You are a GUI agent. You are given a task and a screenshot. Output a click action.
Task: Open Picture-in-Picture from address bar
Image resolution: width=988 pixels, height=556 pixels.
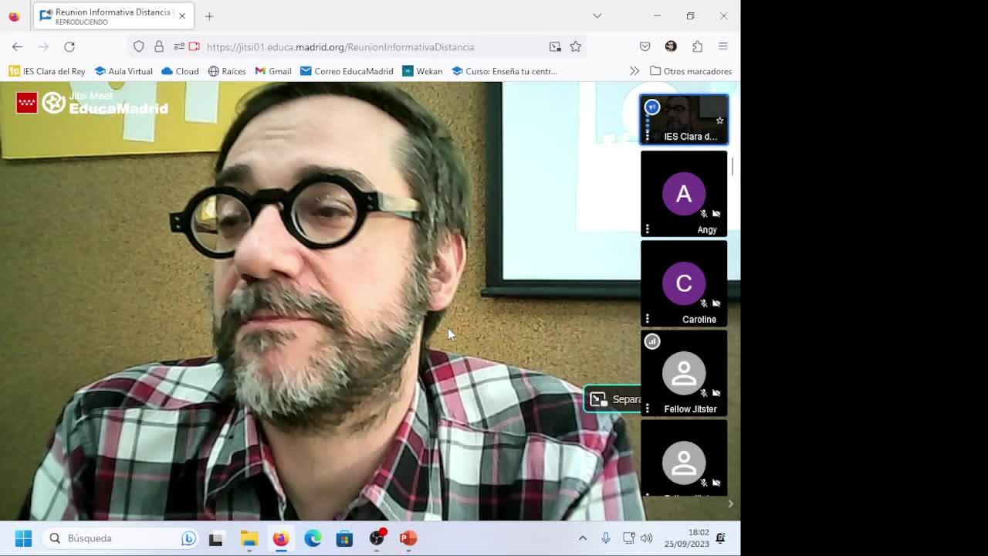pos(555,47)
